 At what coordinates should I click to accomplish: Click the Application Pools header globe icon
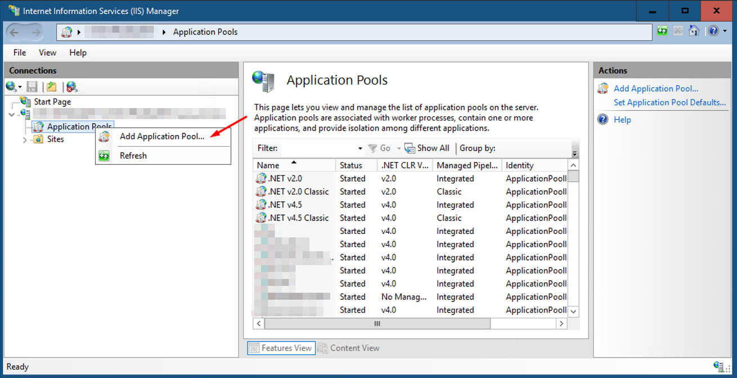coord(263,82)
